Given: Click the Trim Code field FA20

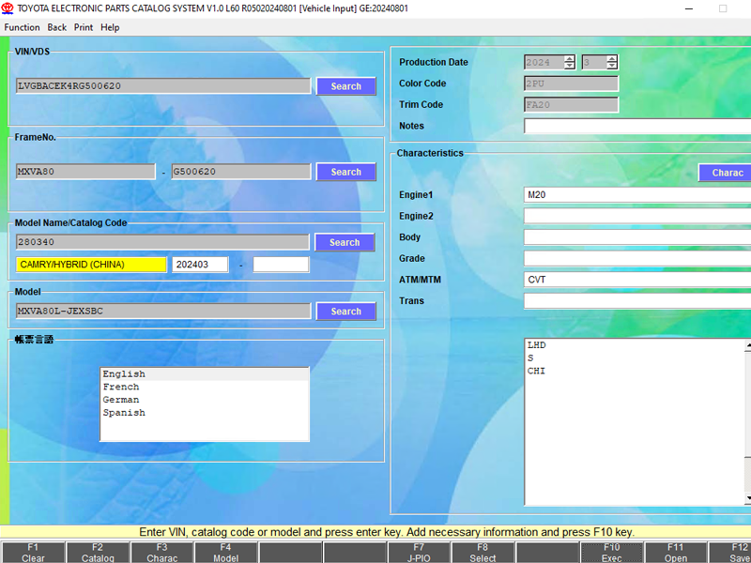Looking at the screenshot, I should pyautogui.click(x=571, y=104).
